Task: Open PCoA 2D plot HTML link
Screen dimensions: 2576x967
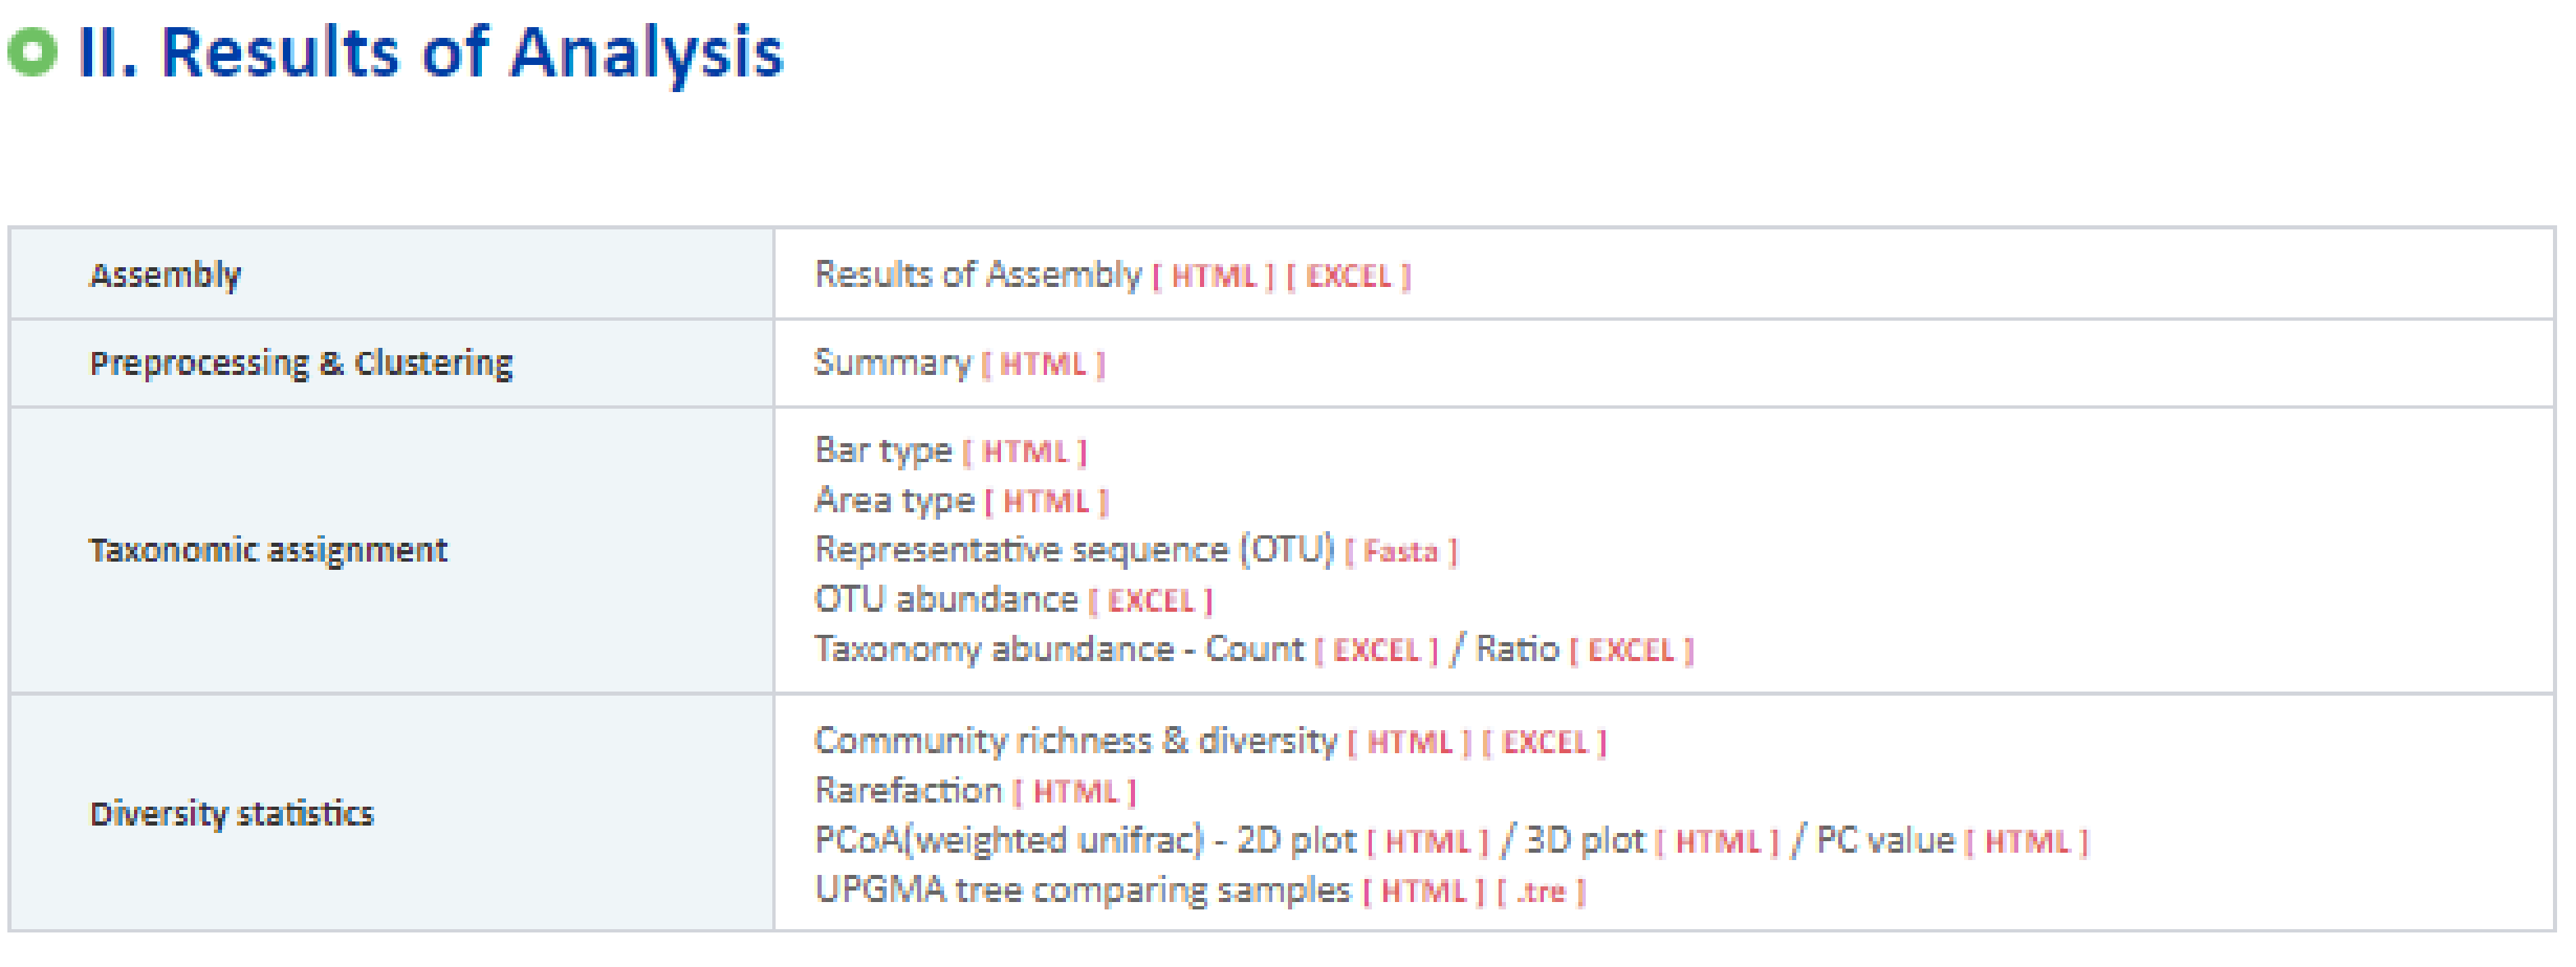Action: click(x=1427, y=842)
